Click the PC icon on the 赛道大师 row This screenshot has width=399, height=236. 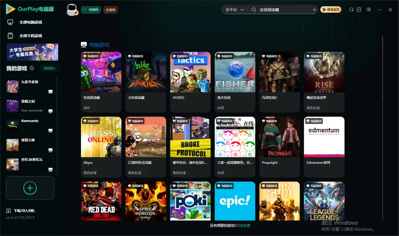(50, 150)
